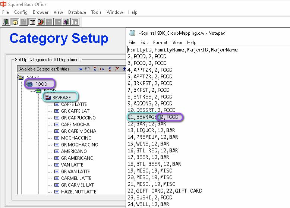The image size is (290, 208).
Task: Click the exit door toolbar icon
Action: [6, 22]
